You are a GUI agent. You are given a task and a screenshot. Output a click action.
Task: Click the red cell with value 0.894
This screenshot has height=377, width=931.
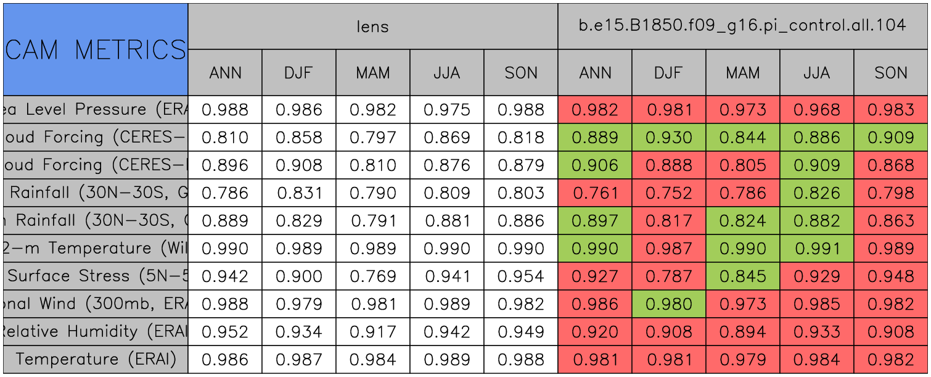coord(742,332)
